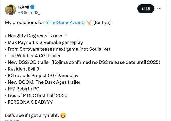Screen dimensions: 171x121
Task: Open the three-dot more options menu
Action: coord(159,9)
